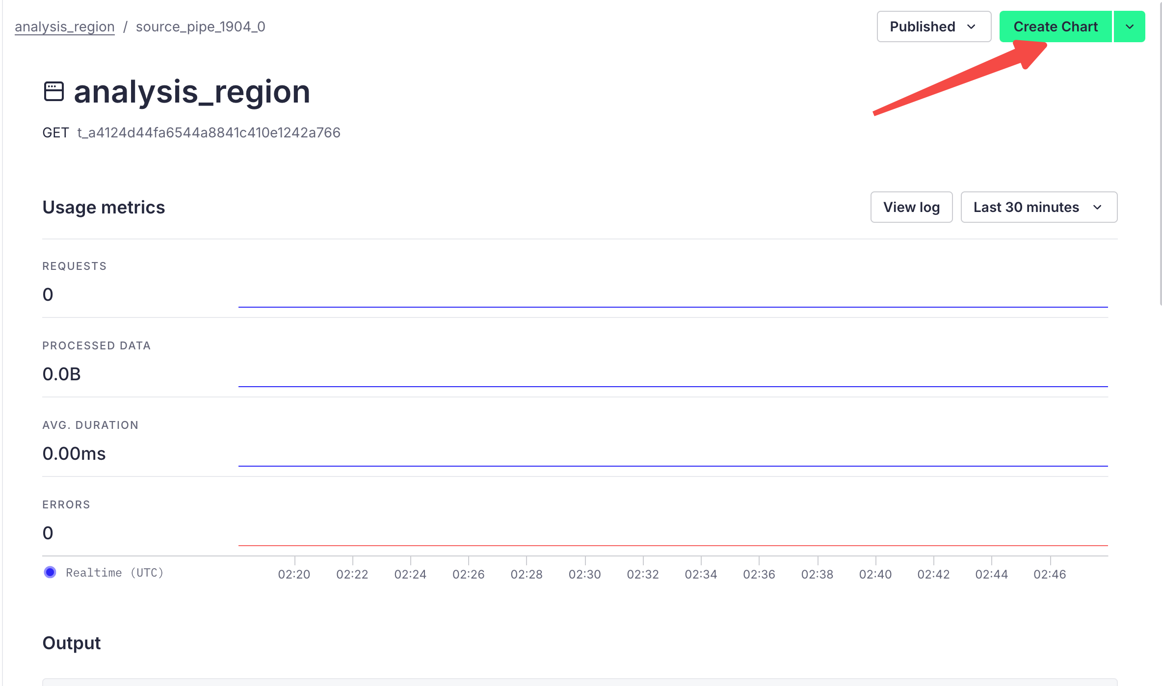Click the Create Chart button
Image resolution: width=1162 pixels, height=686 pixels.
pos(1055,26)
